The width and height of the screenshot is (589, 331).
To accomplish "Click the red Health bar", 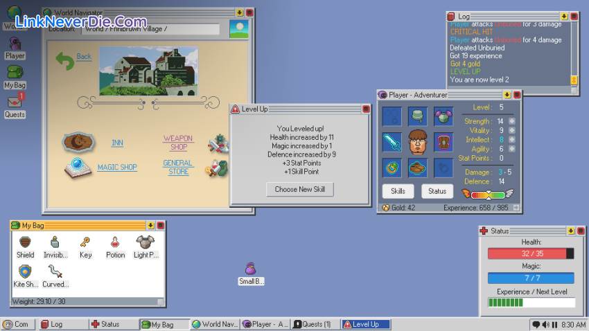I will (531, 253).
